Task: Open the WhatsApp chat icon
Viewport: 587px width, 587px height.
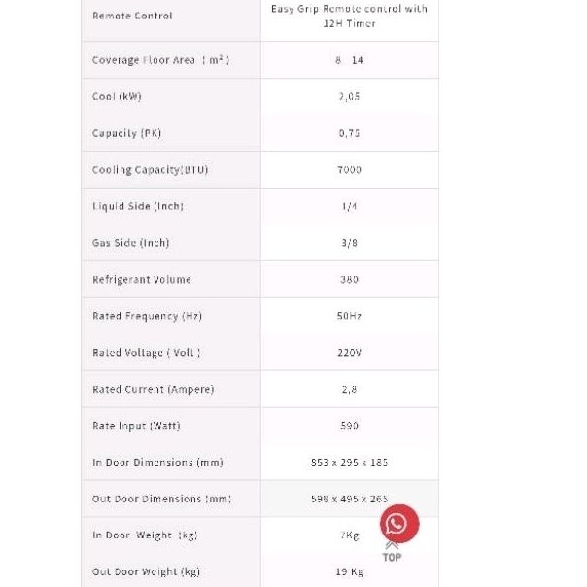Action: click(x=398, y=525)
